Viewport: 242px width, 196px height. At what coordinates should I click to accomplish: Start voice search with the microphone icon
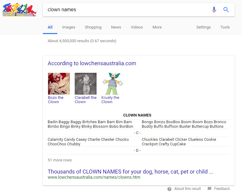click(214, 10)
